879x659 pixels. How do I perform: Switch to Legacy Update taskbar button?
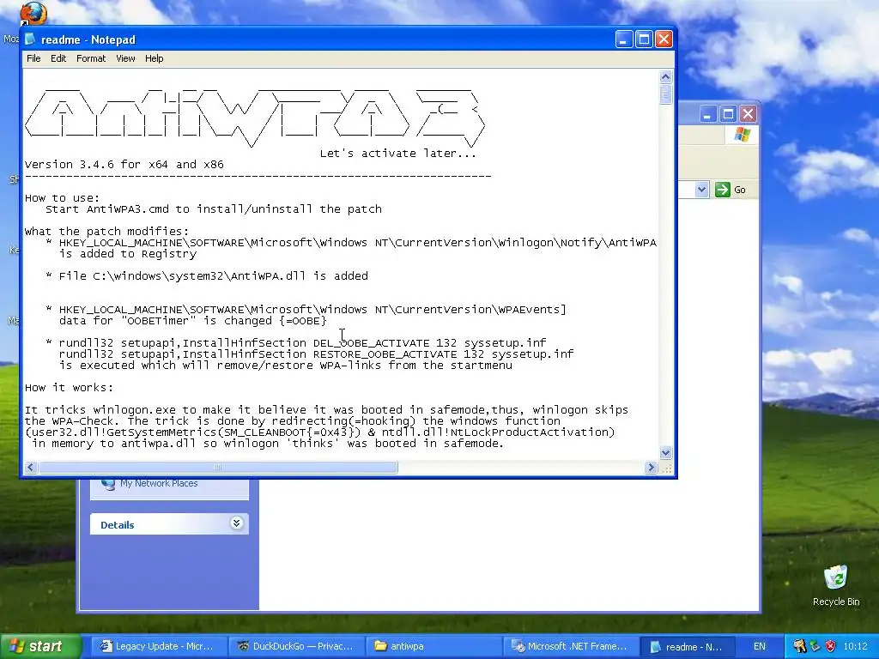pos(158,647)
